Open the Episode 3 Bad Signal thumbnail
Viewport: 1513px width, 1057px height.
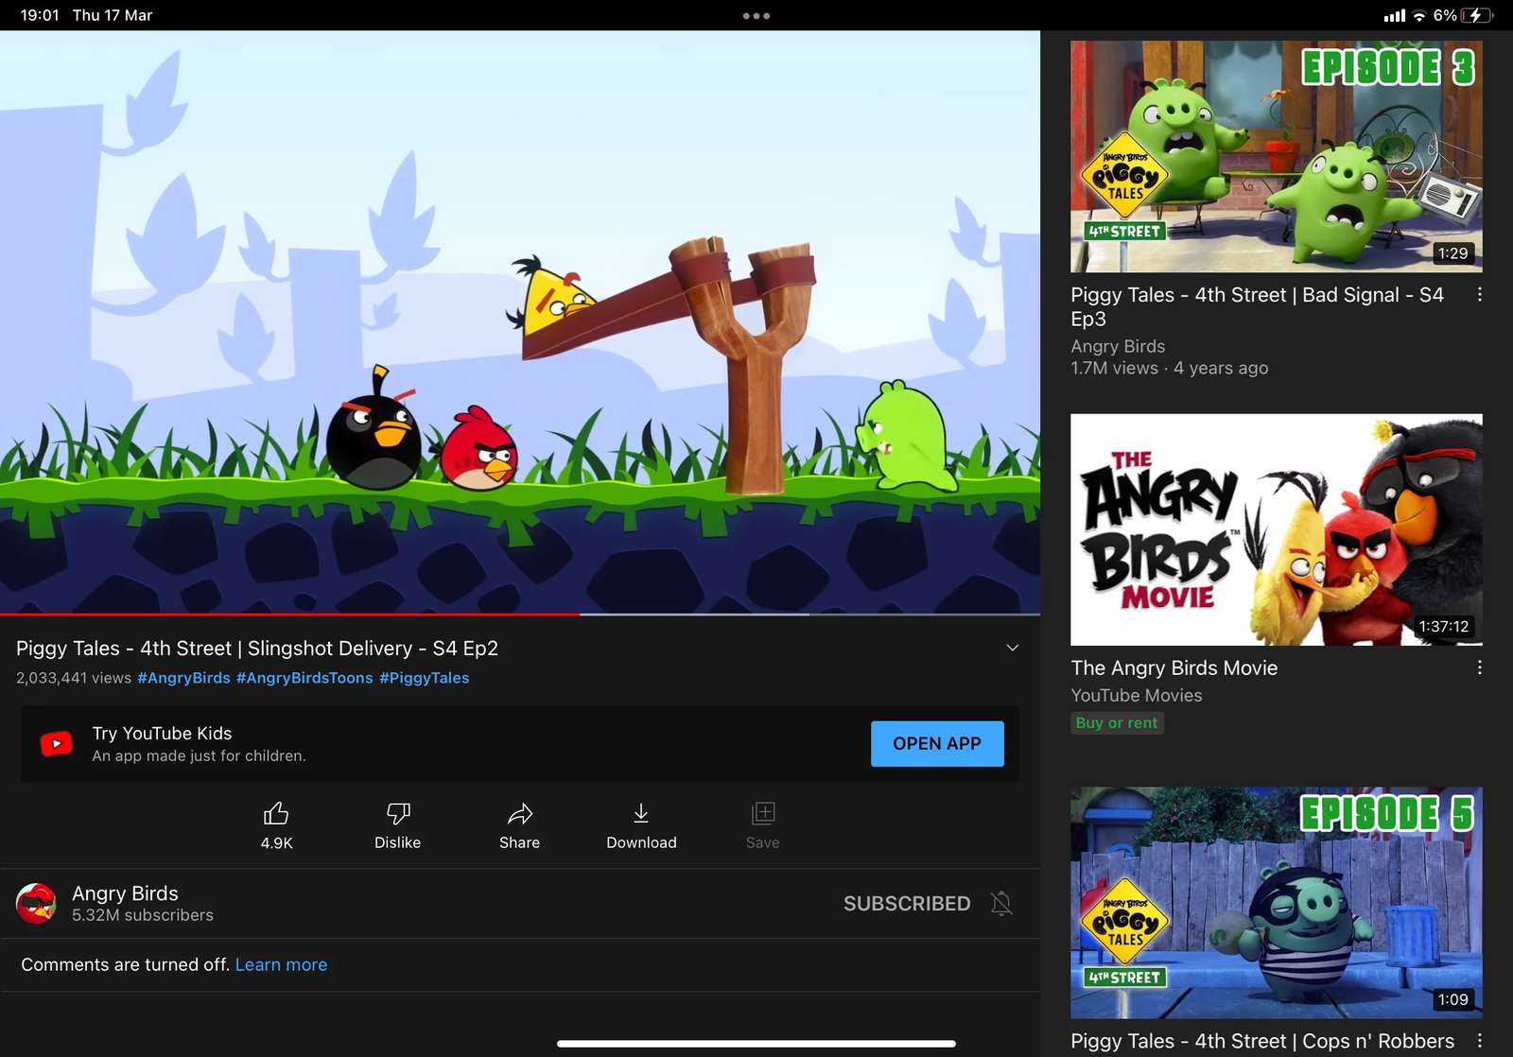1277,156
